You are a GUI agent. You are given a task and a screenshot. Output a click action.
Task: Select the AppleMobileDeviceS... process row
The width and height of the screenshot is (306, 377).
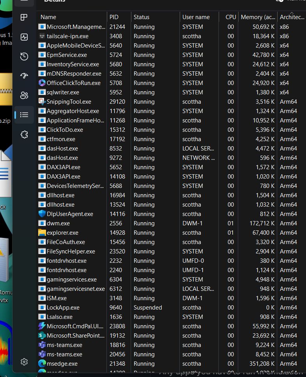click(x=172, y=46)
